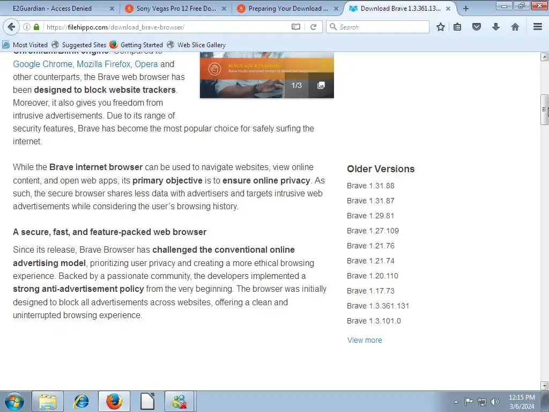
Task: Close the Preparing Your Download tab
Action: 336,9
